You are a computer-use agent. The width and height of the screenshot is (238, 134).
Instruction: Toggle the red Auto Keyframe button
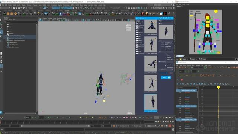click(170, 126)
